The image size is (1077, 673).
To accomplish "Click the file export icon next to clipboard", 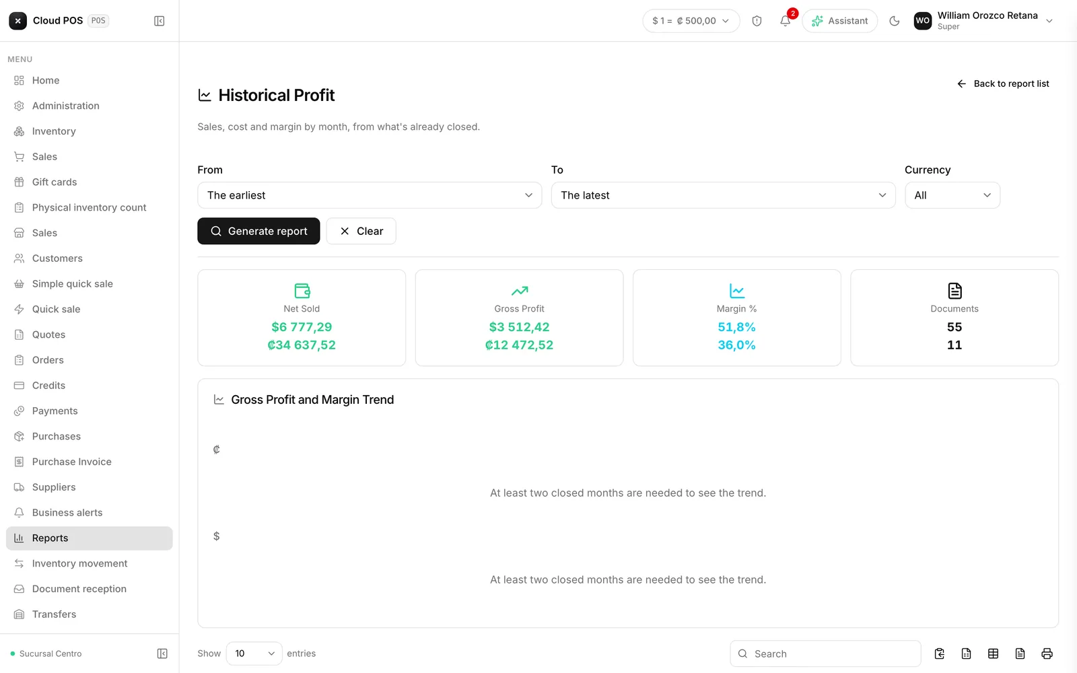I will (x=966, y=653).
